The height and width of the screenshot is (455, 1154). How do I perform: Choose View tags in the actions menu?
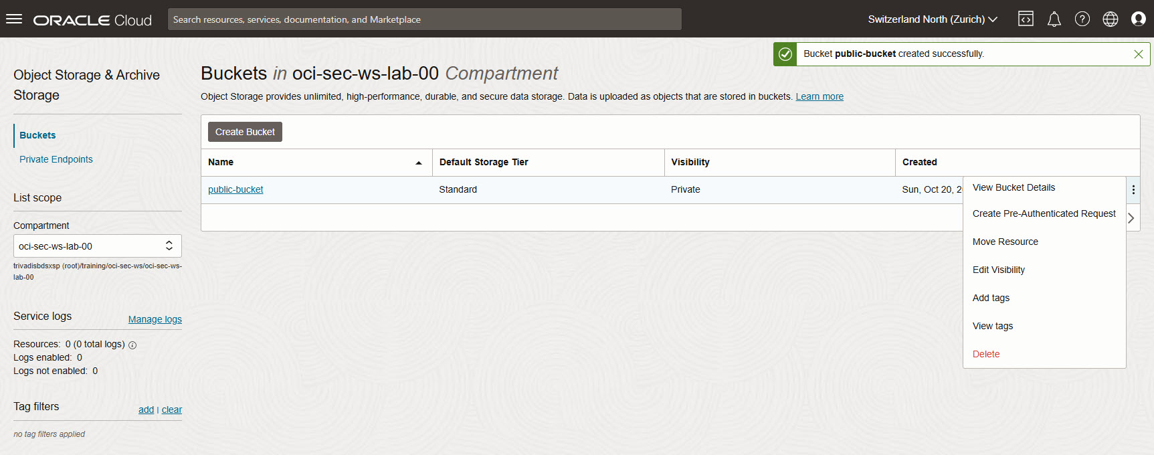click(993, 326)
